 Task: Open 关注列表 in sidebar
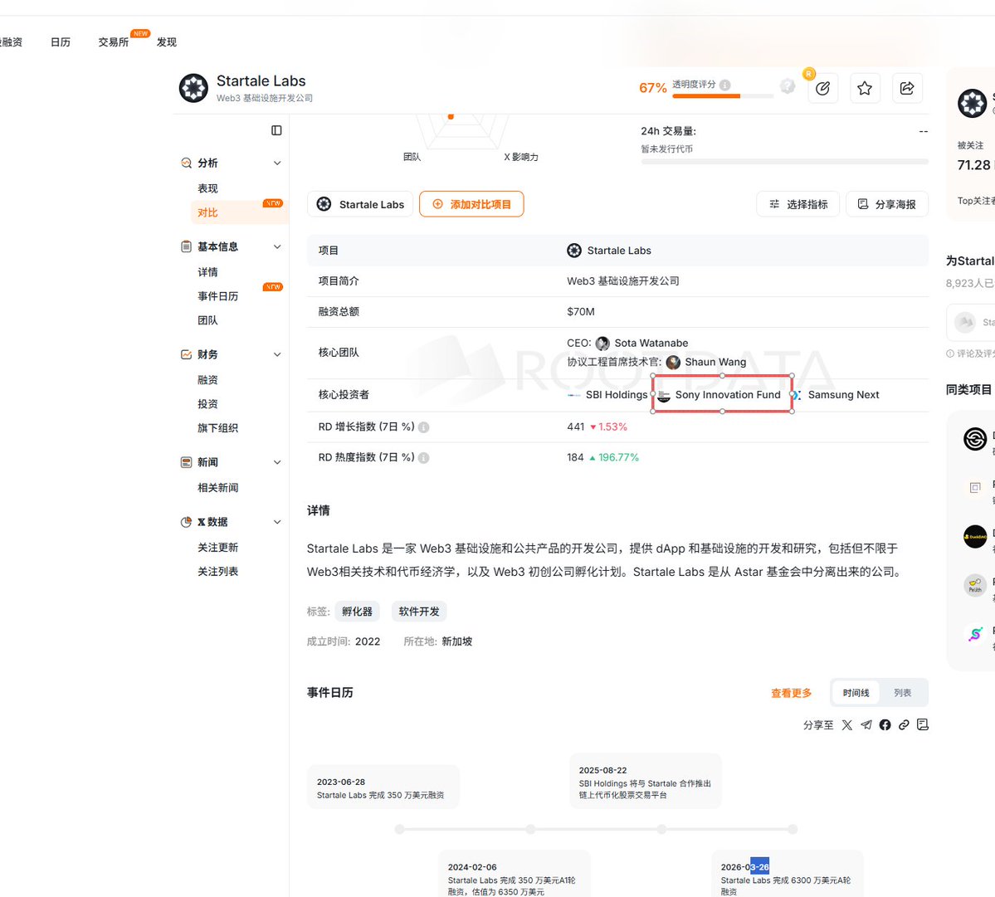point(217,572)
